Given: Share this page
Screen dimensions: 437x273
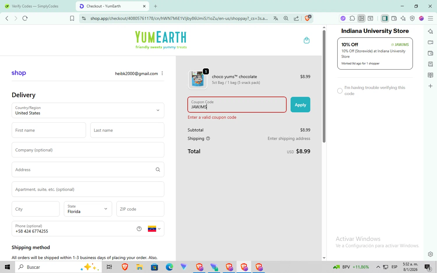Looking at the screenshot, I should [x=296, y=18].
